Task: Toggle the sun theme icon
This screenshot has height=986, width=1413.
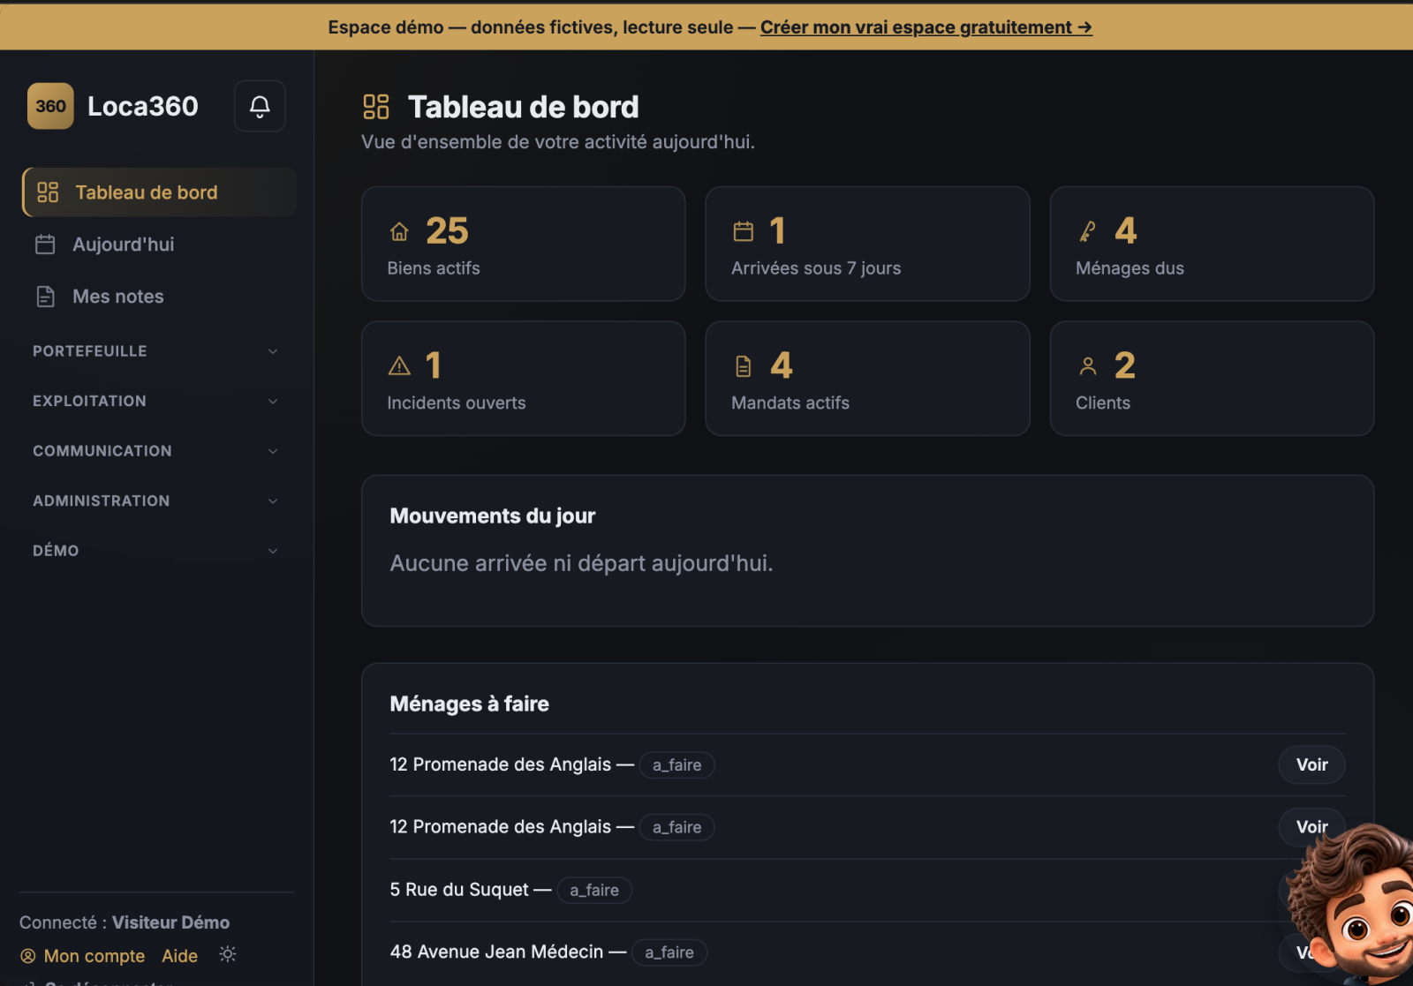Action: pos(228,954)
